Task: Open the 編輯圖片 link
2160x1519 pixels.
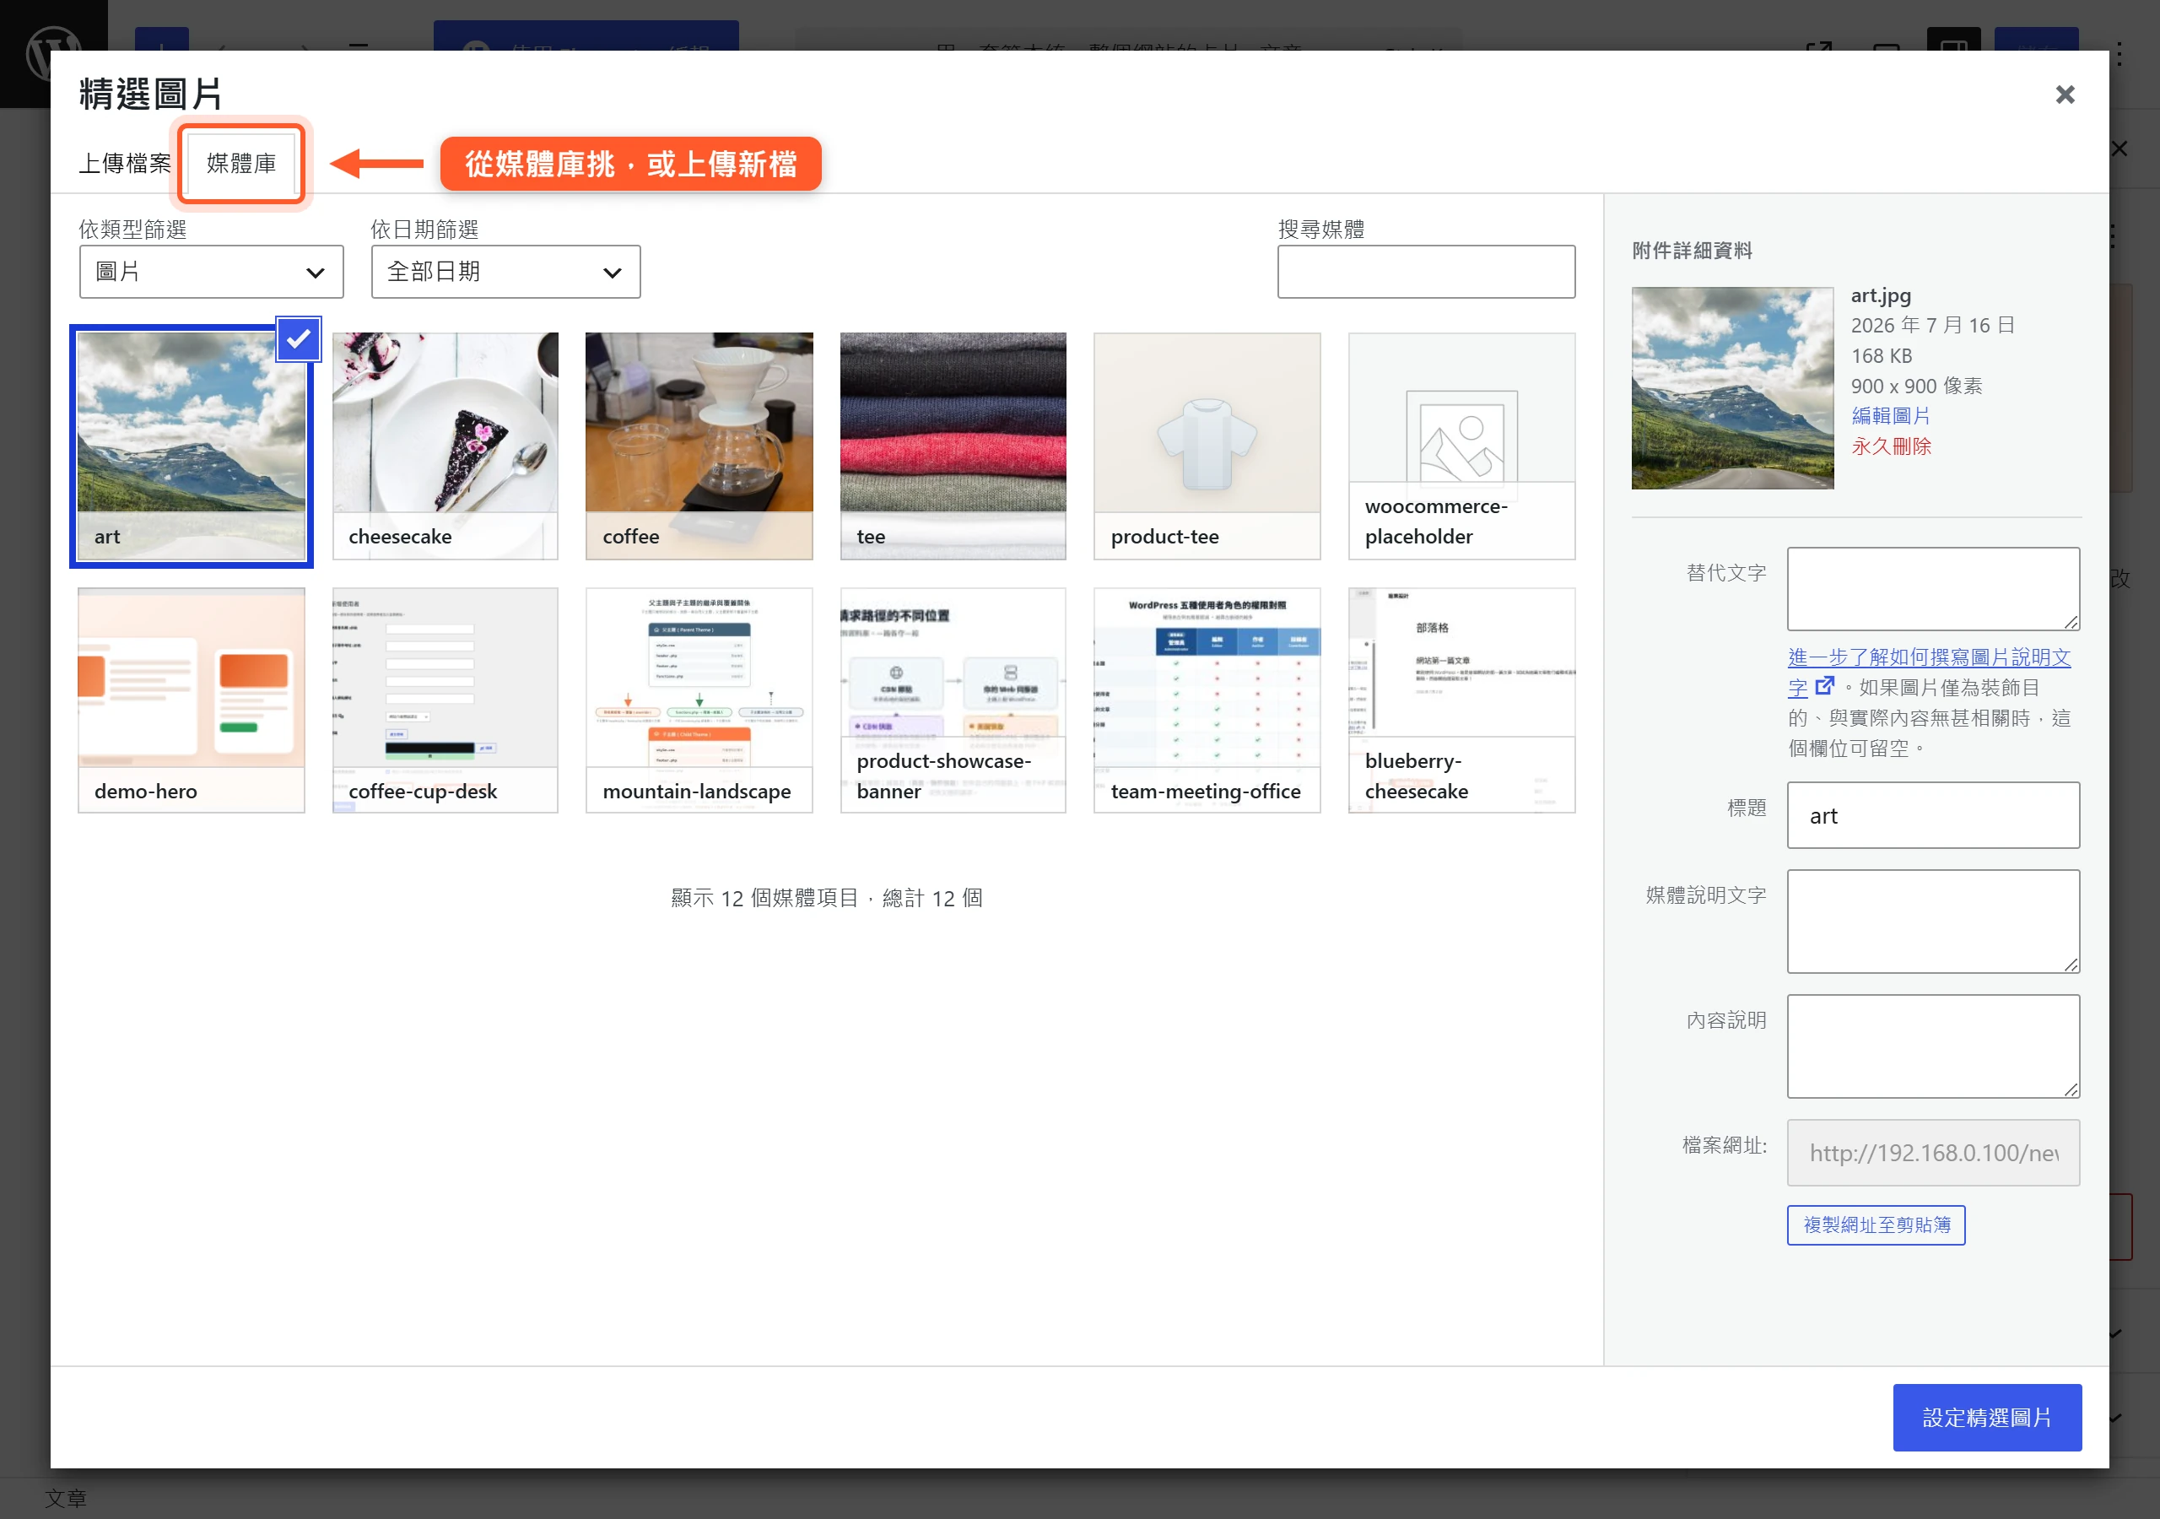Action: tap(1890, 415)
